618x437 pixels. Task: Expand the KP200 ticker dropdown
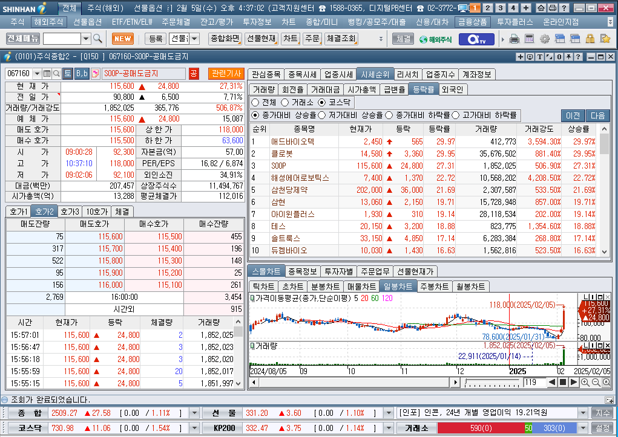[389, 428]
